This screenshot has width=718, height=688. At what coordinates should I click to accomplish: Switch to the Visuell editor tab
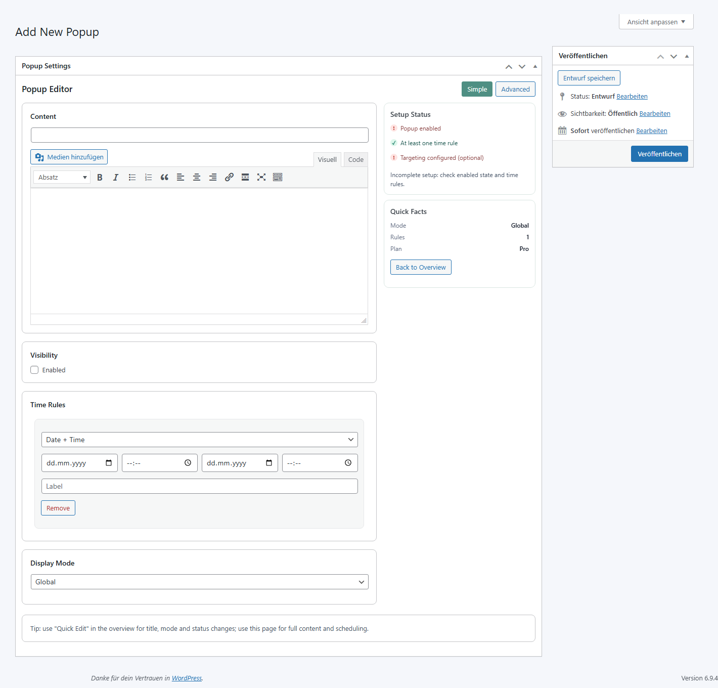pos(327,159)
